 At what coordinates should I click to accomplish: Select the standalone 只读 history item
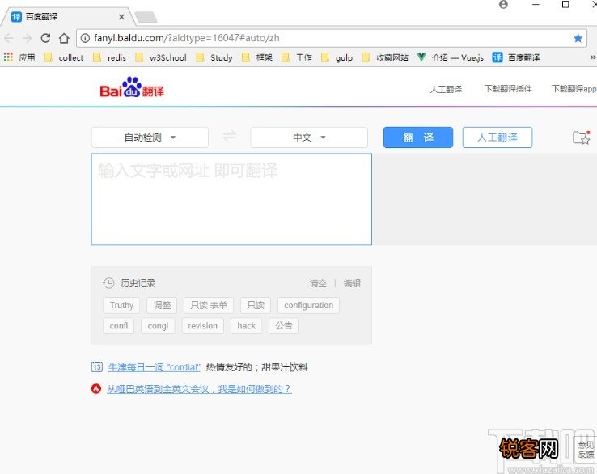click(256, 305)
